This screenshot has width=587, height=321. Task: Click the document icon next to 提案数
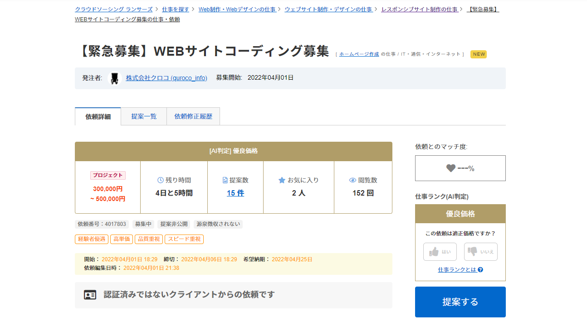click(x=225, y=180)
